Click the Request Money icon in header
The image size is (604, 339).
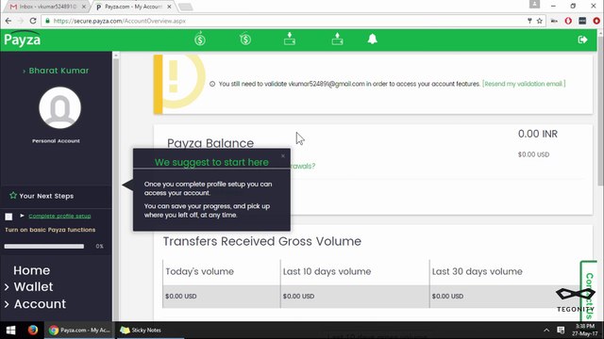pyautogui.click(x=245, y=39)
